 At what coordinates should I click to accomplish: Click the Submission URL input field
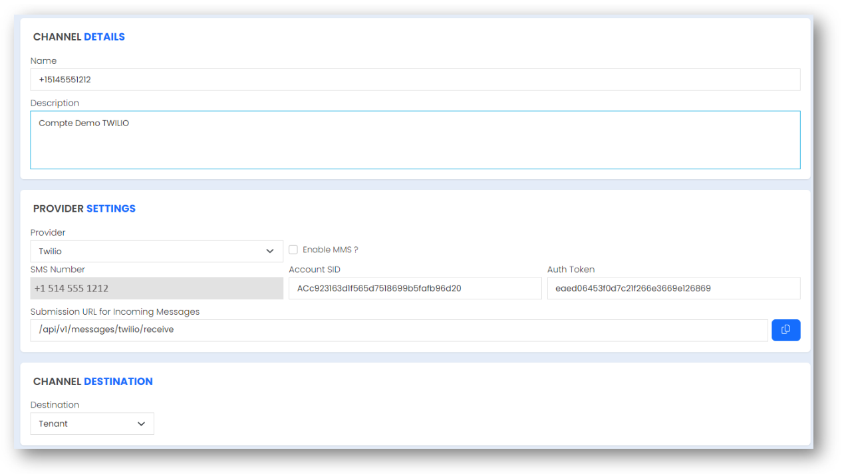tap(399, 330)
